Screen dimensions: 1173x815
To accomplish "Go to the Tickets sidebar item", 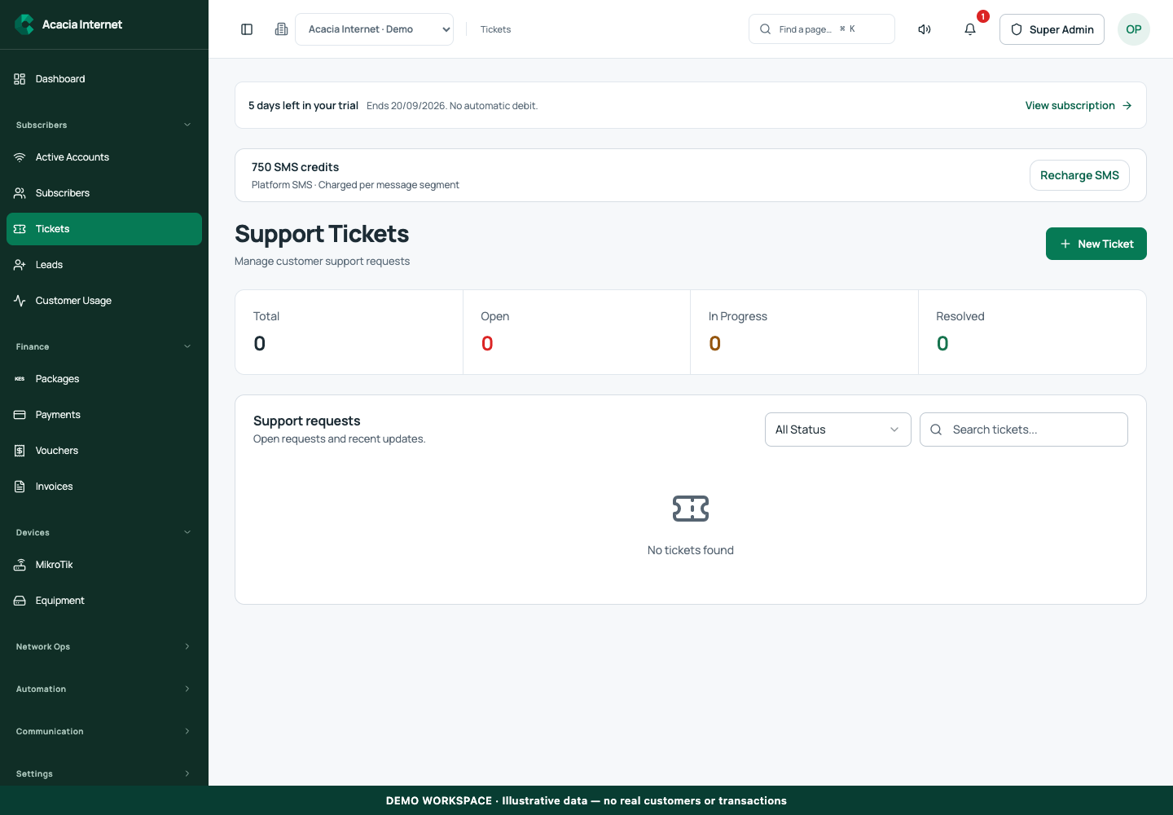I will coord(104,229).
